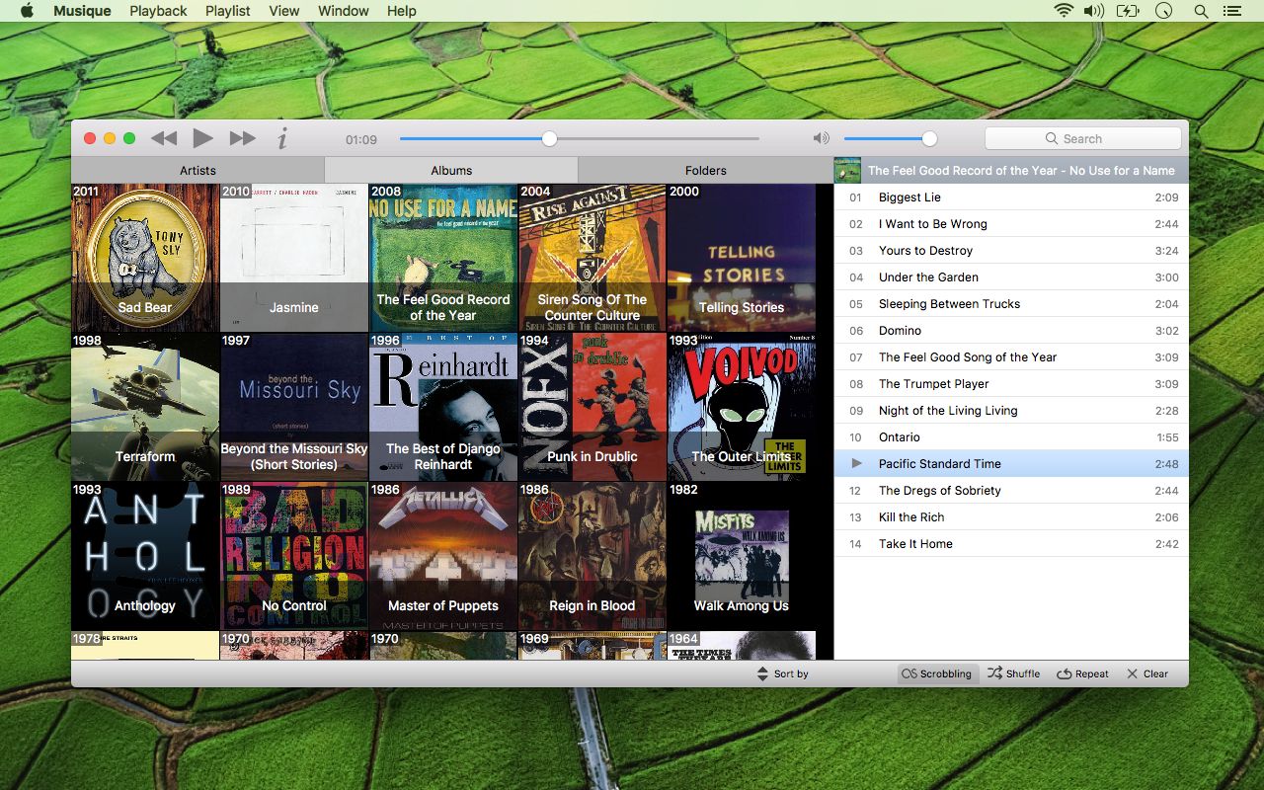This screenshot has width=1264, height=790.
Task: Skip to the next track
Action: point(242,138)
